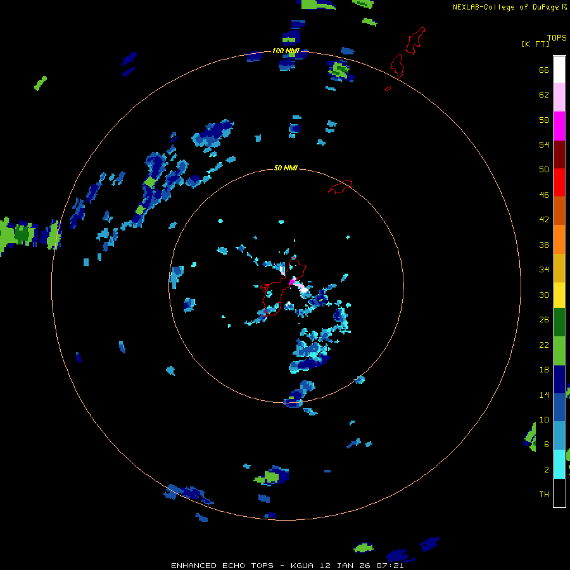Click the black TH threshold legend swatch

click(559, 493)
